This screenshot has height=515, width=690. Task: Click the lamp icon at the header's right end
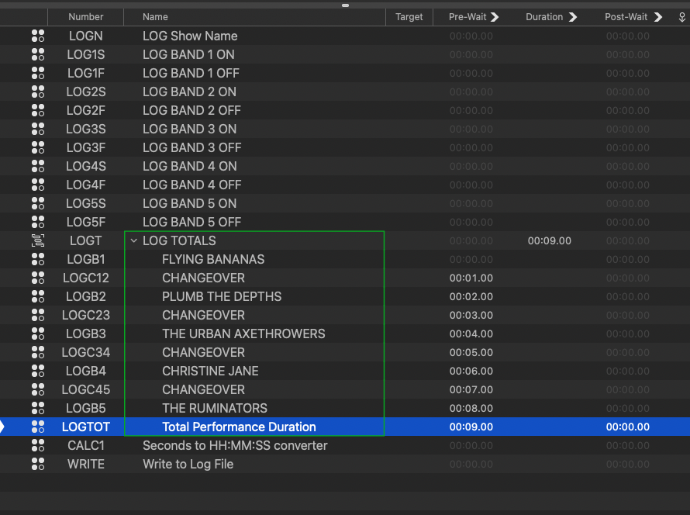click(681, 16)
